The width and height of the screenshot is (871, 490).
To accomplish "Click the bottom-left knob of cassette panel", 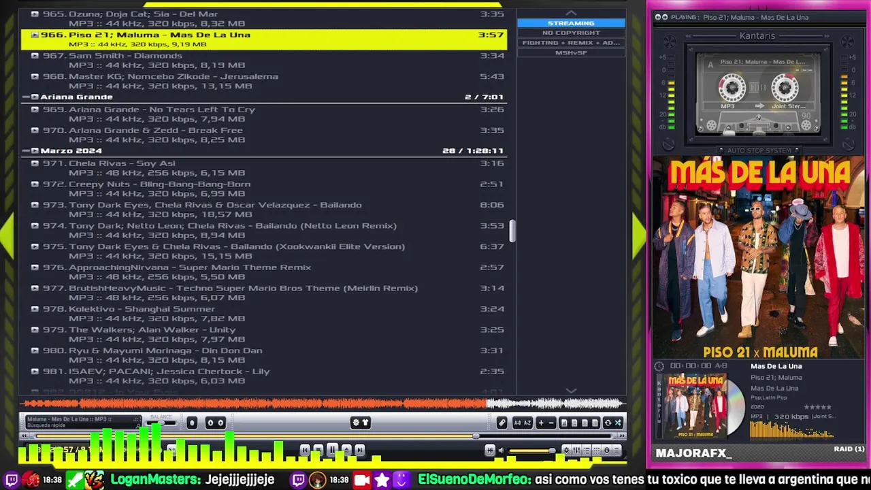I will pos(668,144).
